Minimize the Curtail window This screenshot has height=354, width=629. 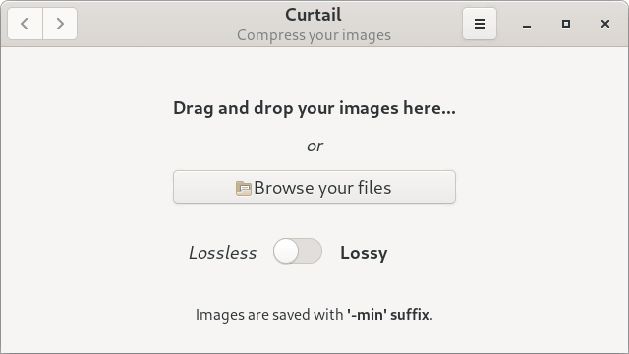527,24
